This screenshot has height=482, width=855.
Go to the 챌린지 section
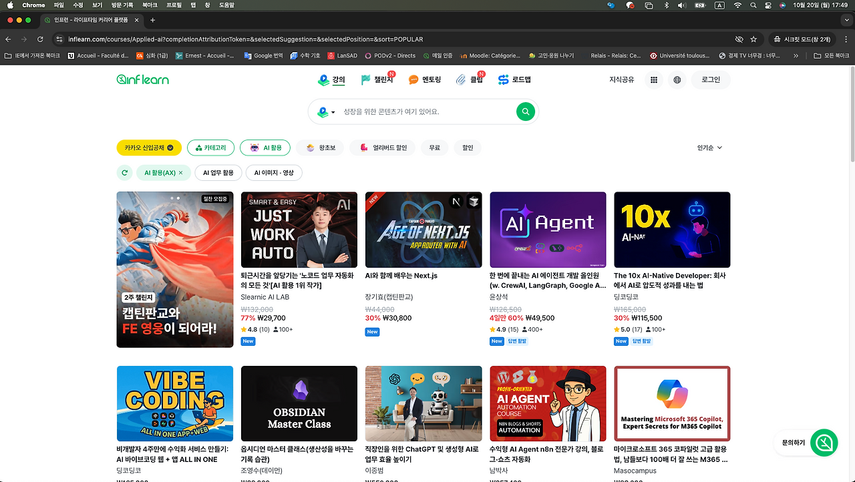pos(378,79)
